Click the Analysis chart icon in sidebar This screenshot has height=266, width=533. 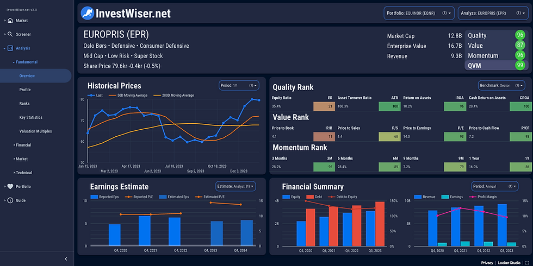click(x=10, y=48)
